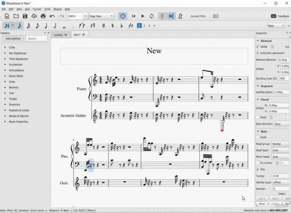The height and width of the screenshot is (213, 291).
Task: Toggle the Visible checkbox
Action: click(258, 47)
